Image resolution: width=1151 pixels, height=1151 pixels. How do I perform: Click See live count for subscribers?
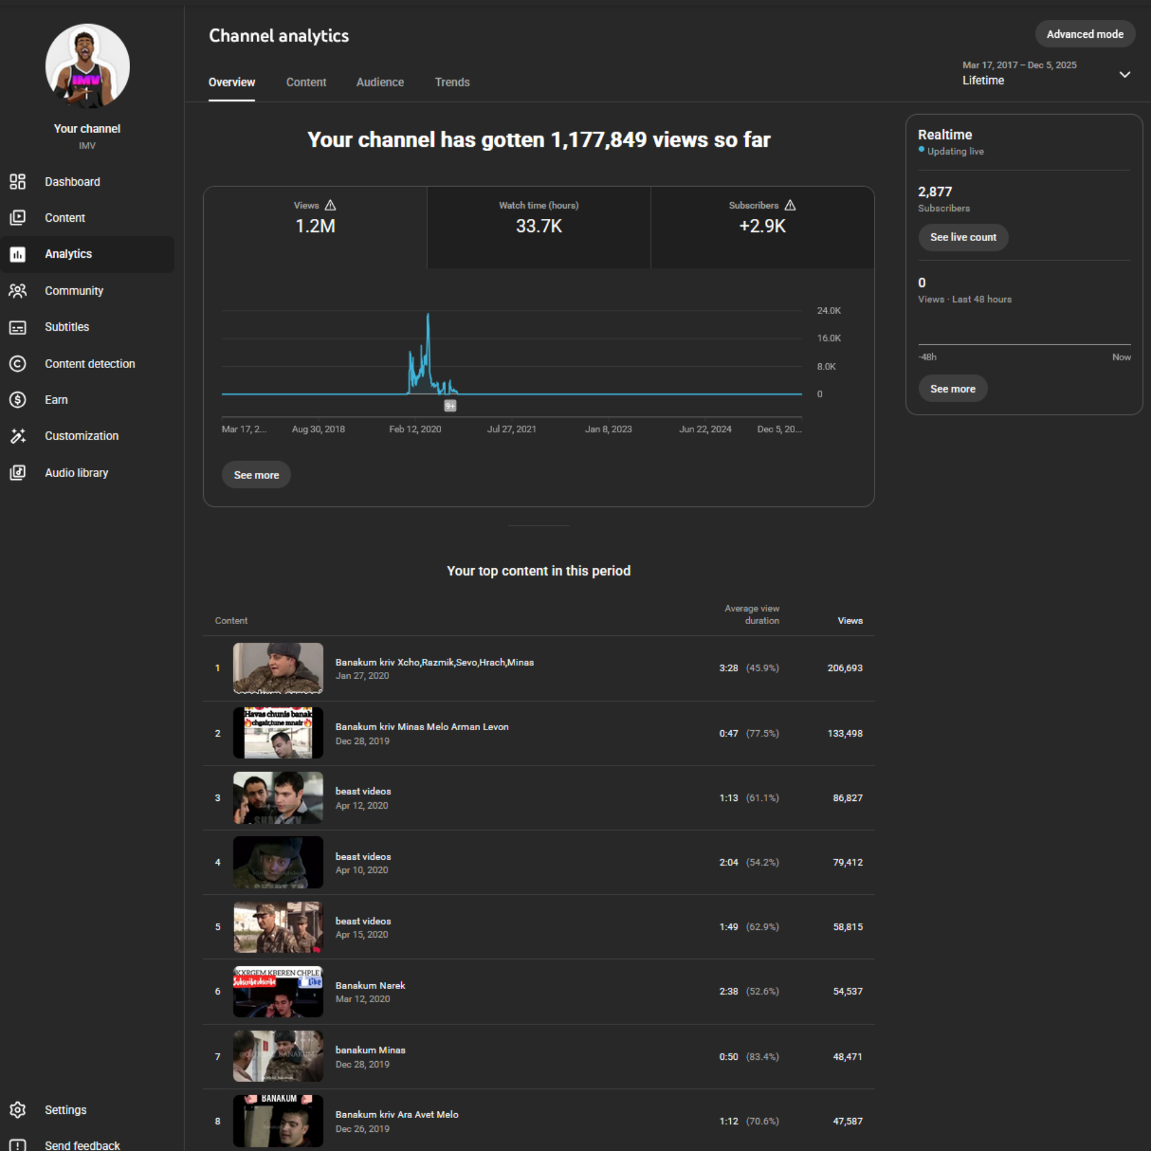tap(963, 237)
